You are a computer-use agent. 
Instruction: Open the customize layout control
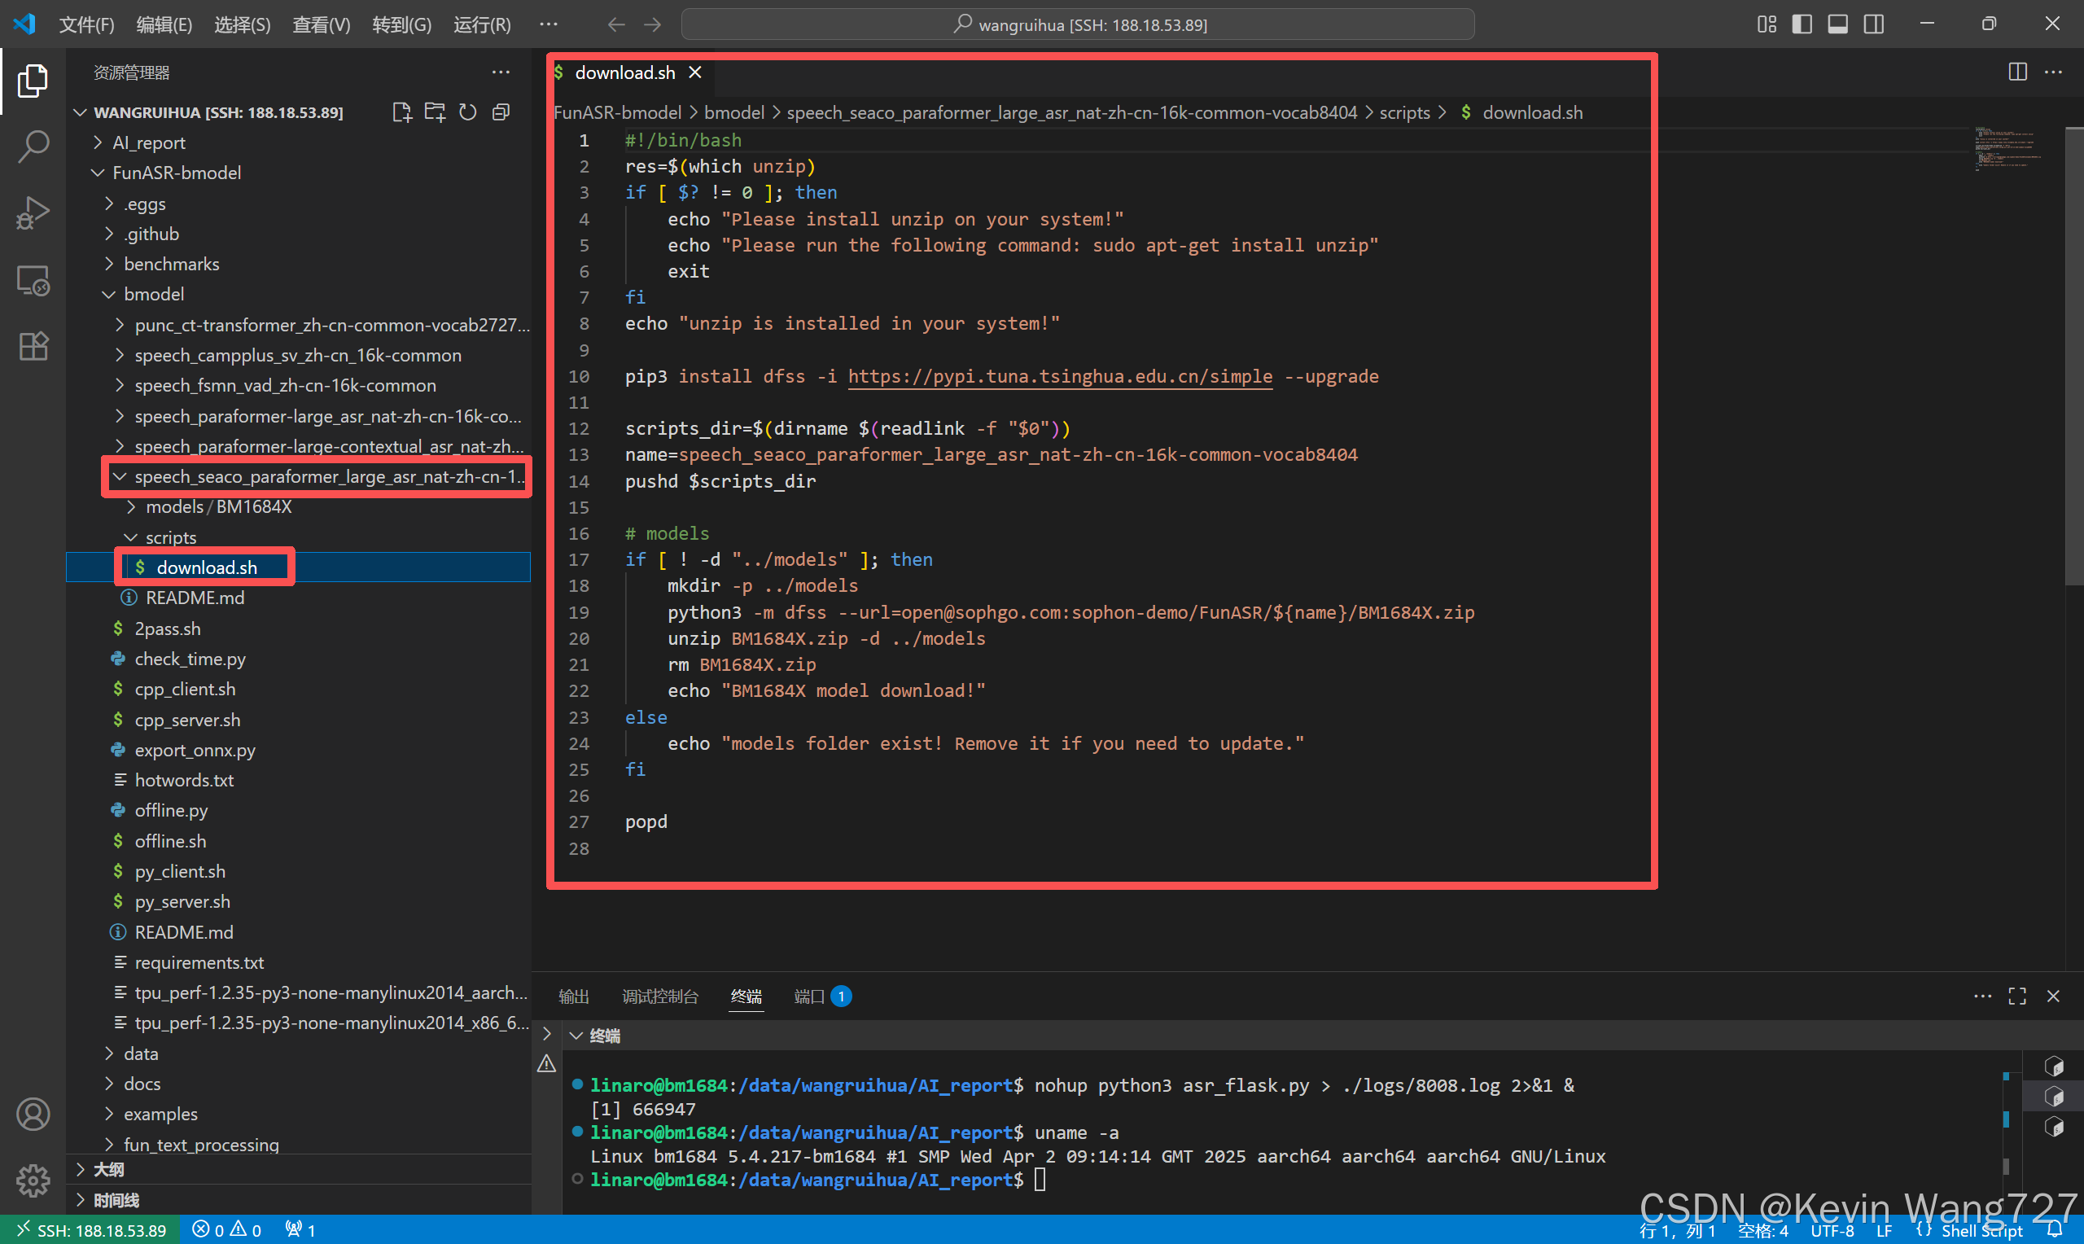[1767, 24]
